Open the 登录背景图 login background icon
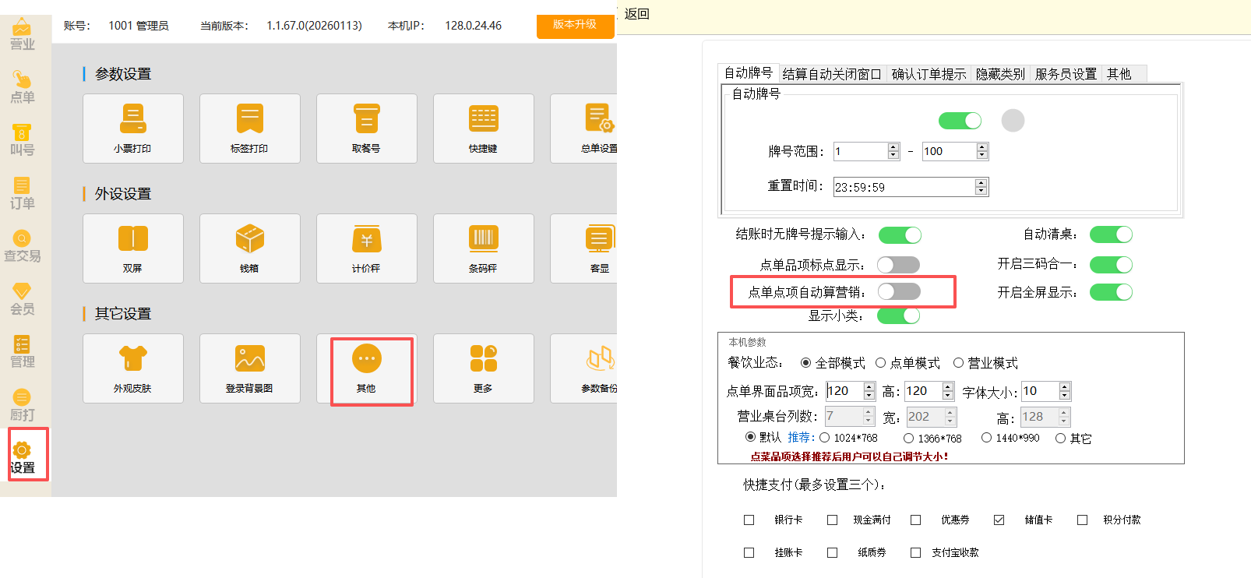The height and width of the screenshot is (578, 1251). (x=249, y=368)
